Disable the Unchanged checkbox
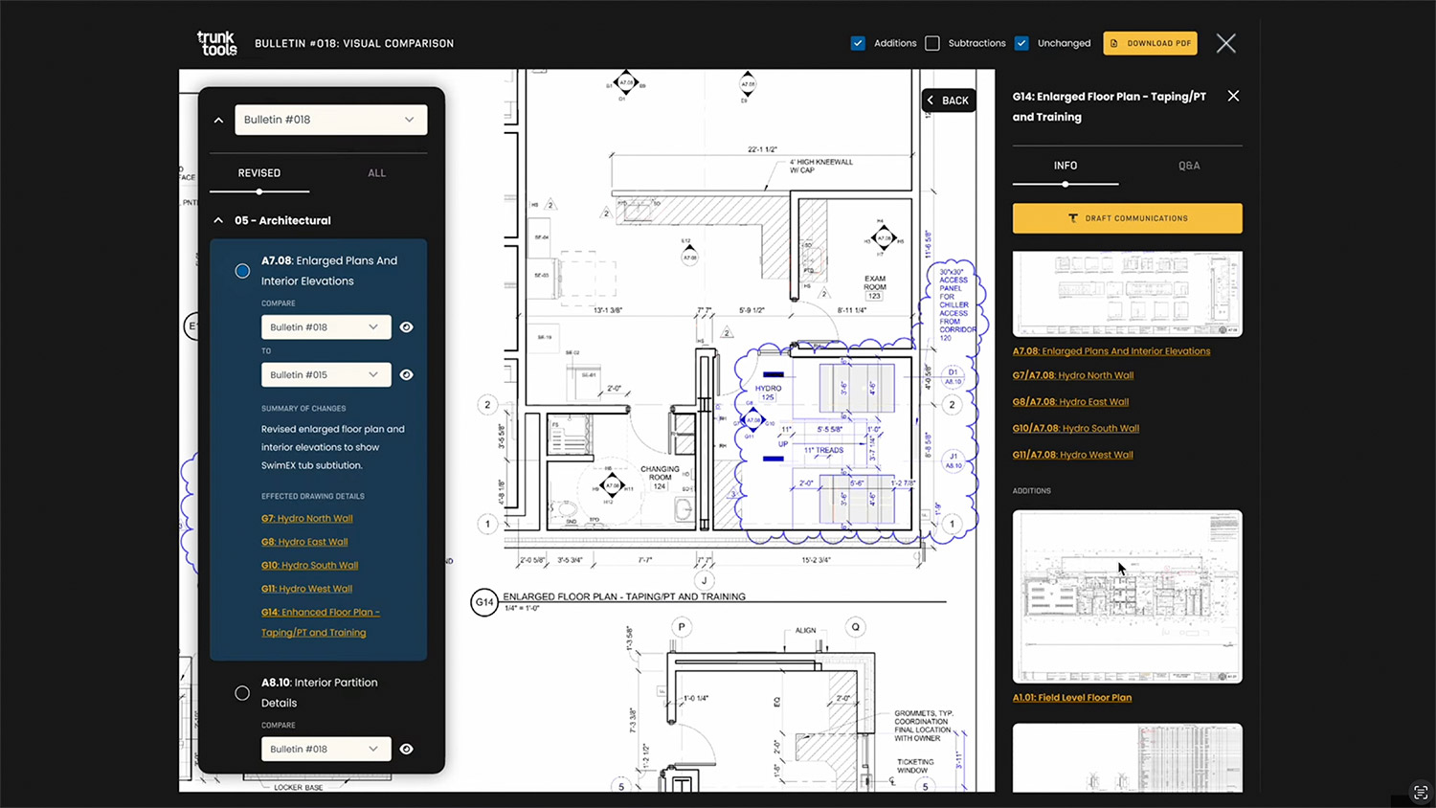1436x808 pixels. (x=1021, y=43)
